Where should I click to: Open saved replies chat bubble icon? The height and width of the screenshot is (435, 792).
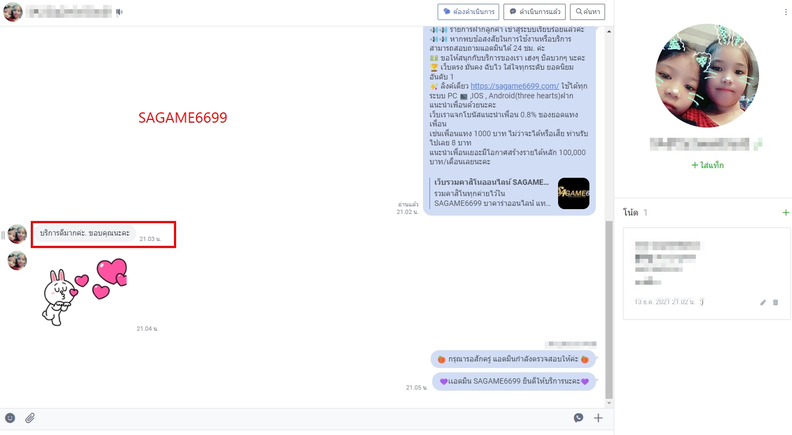[579, 418]
